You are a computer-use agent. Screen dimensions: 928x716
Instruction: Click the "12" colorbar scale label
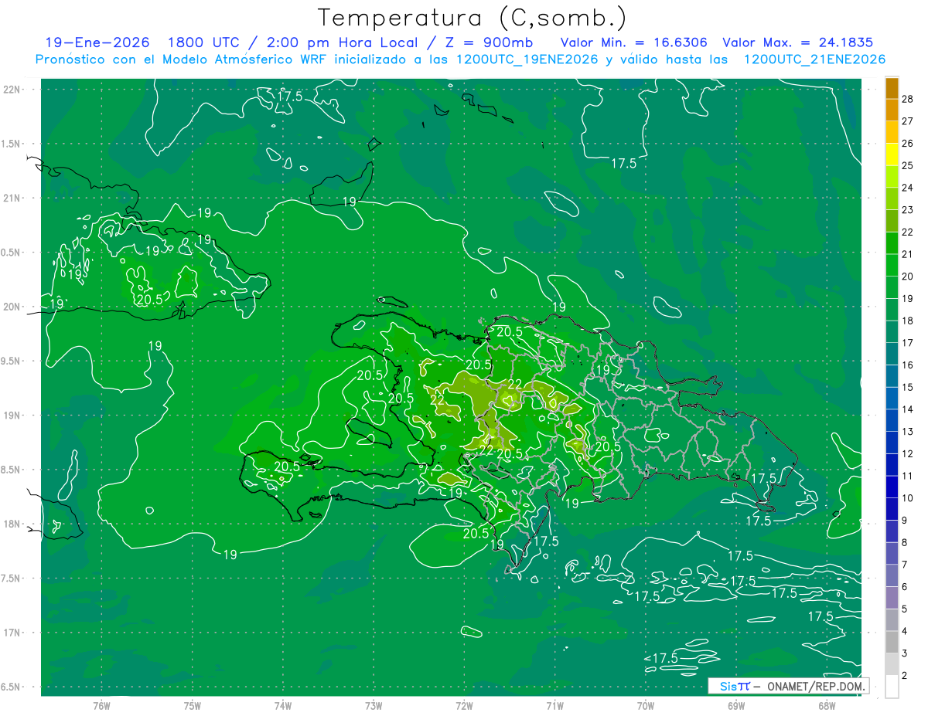point(908,453)
